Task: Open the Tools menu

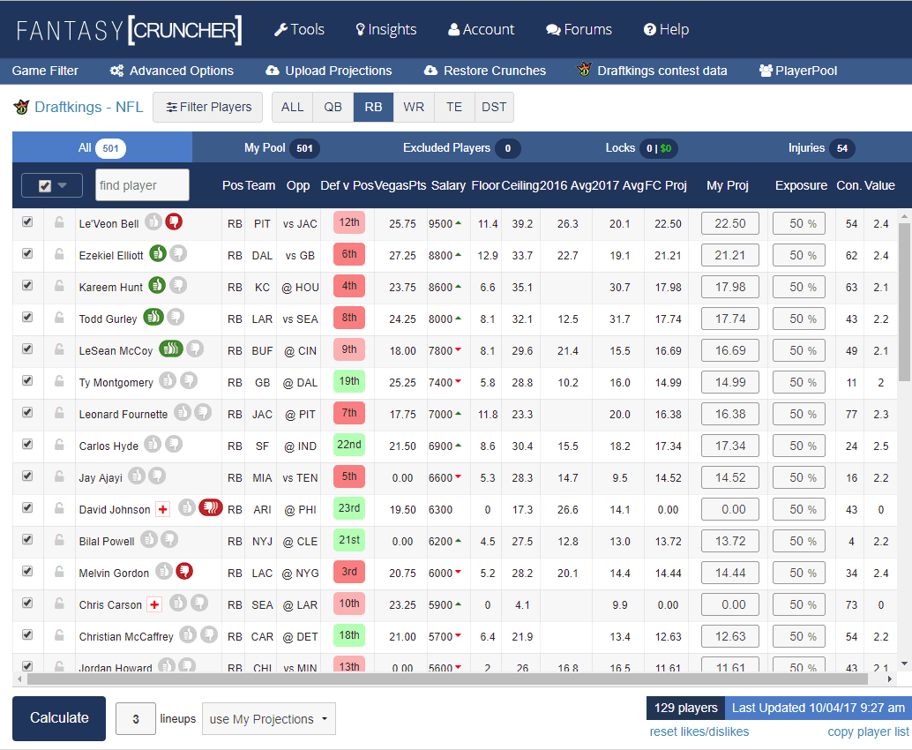Action: point(299,30)
